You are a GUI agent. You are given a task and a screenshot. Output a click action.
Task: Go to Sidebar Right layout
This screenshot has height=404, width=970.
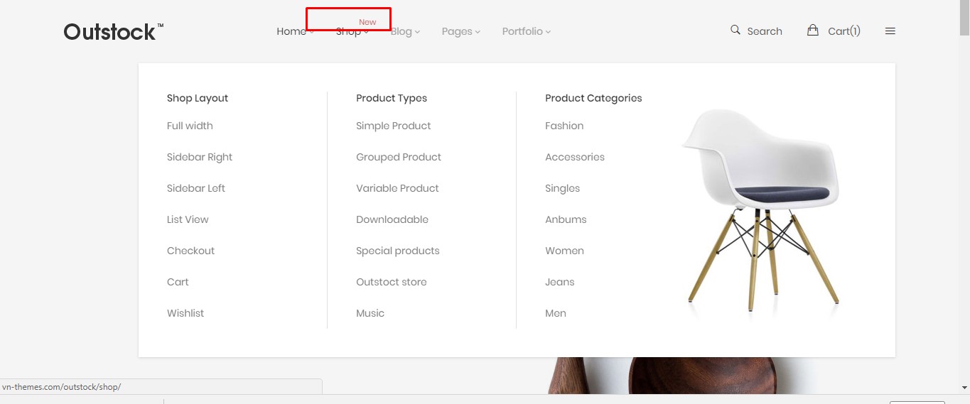click(x=200, y=157)
